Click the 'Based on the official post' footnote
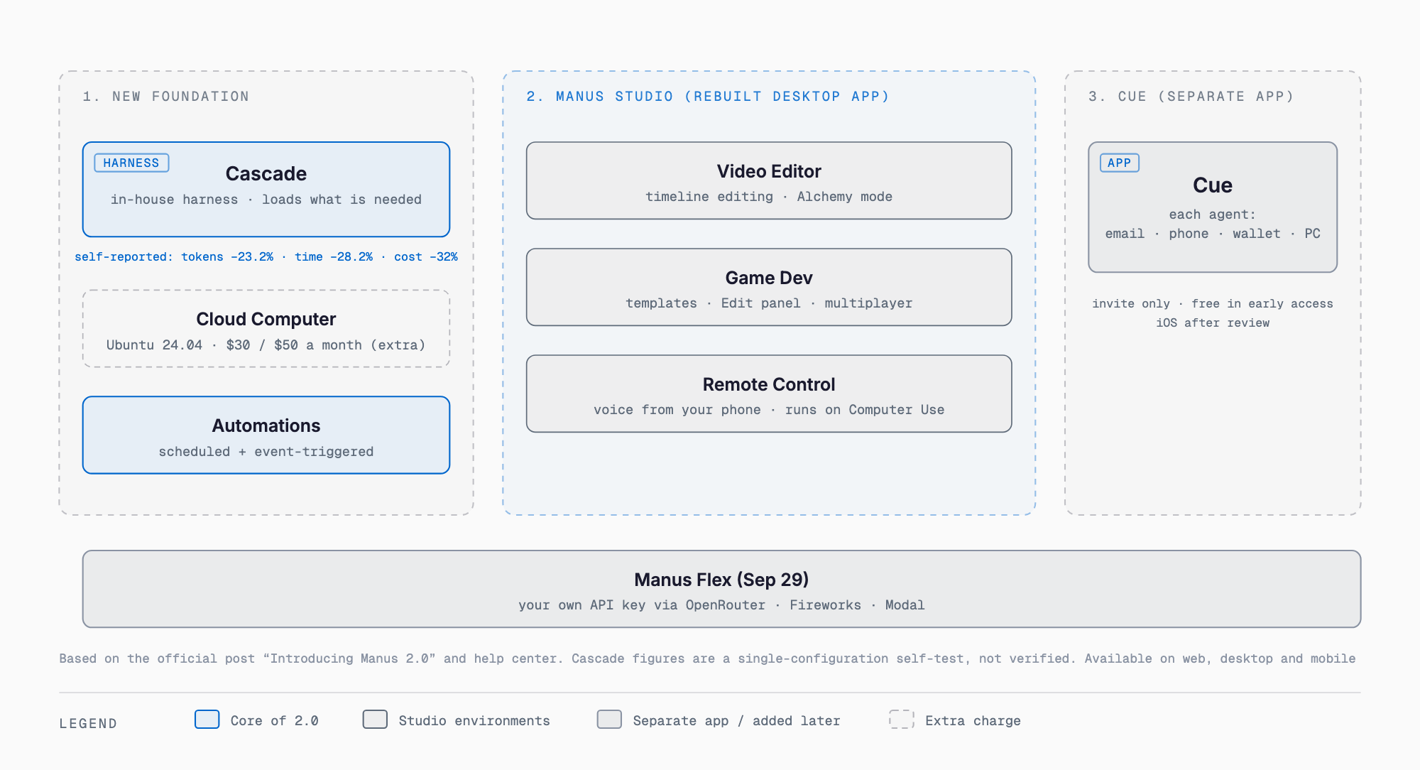 (707, 658)
